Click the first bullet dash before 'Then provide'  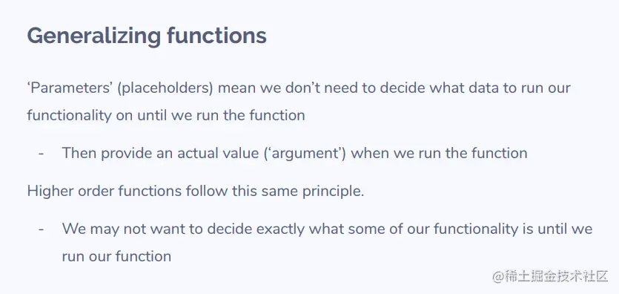click(x=41, y=154)
